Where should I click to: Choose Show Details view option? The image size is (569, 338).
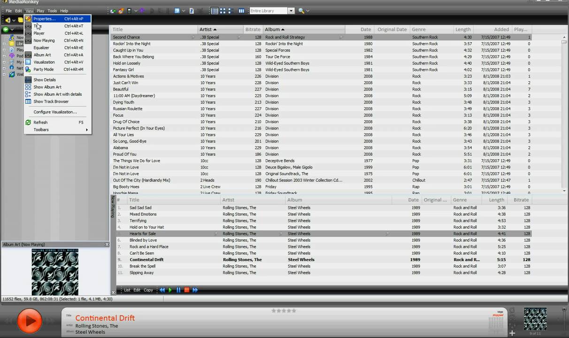(57, 80)
